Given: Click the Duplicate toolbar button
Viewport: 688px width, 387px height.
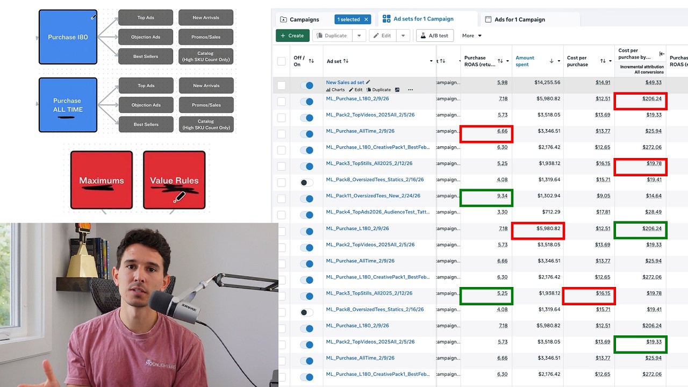Looking at the screenshot, I should pos(332,35).
